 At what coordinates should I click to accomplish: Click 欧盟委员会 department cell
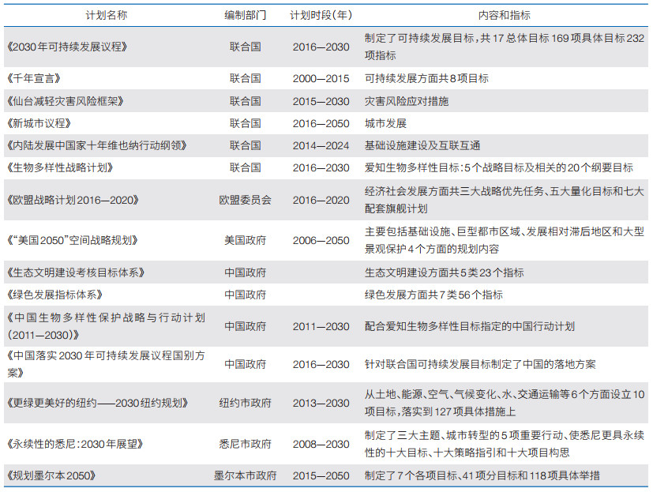tap(246, 200)
